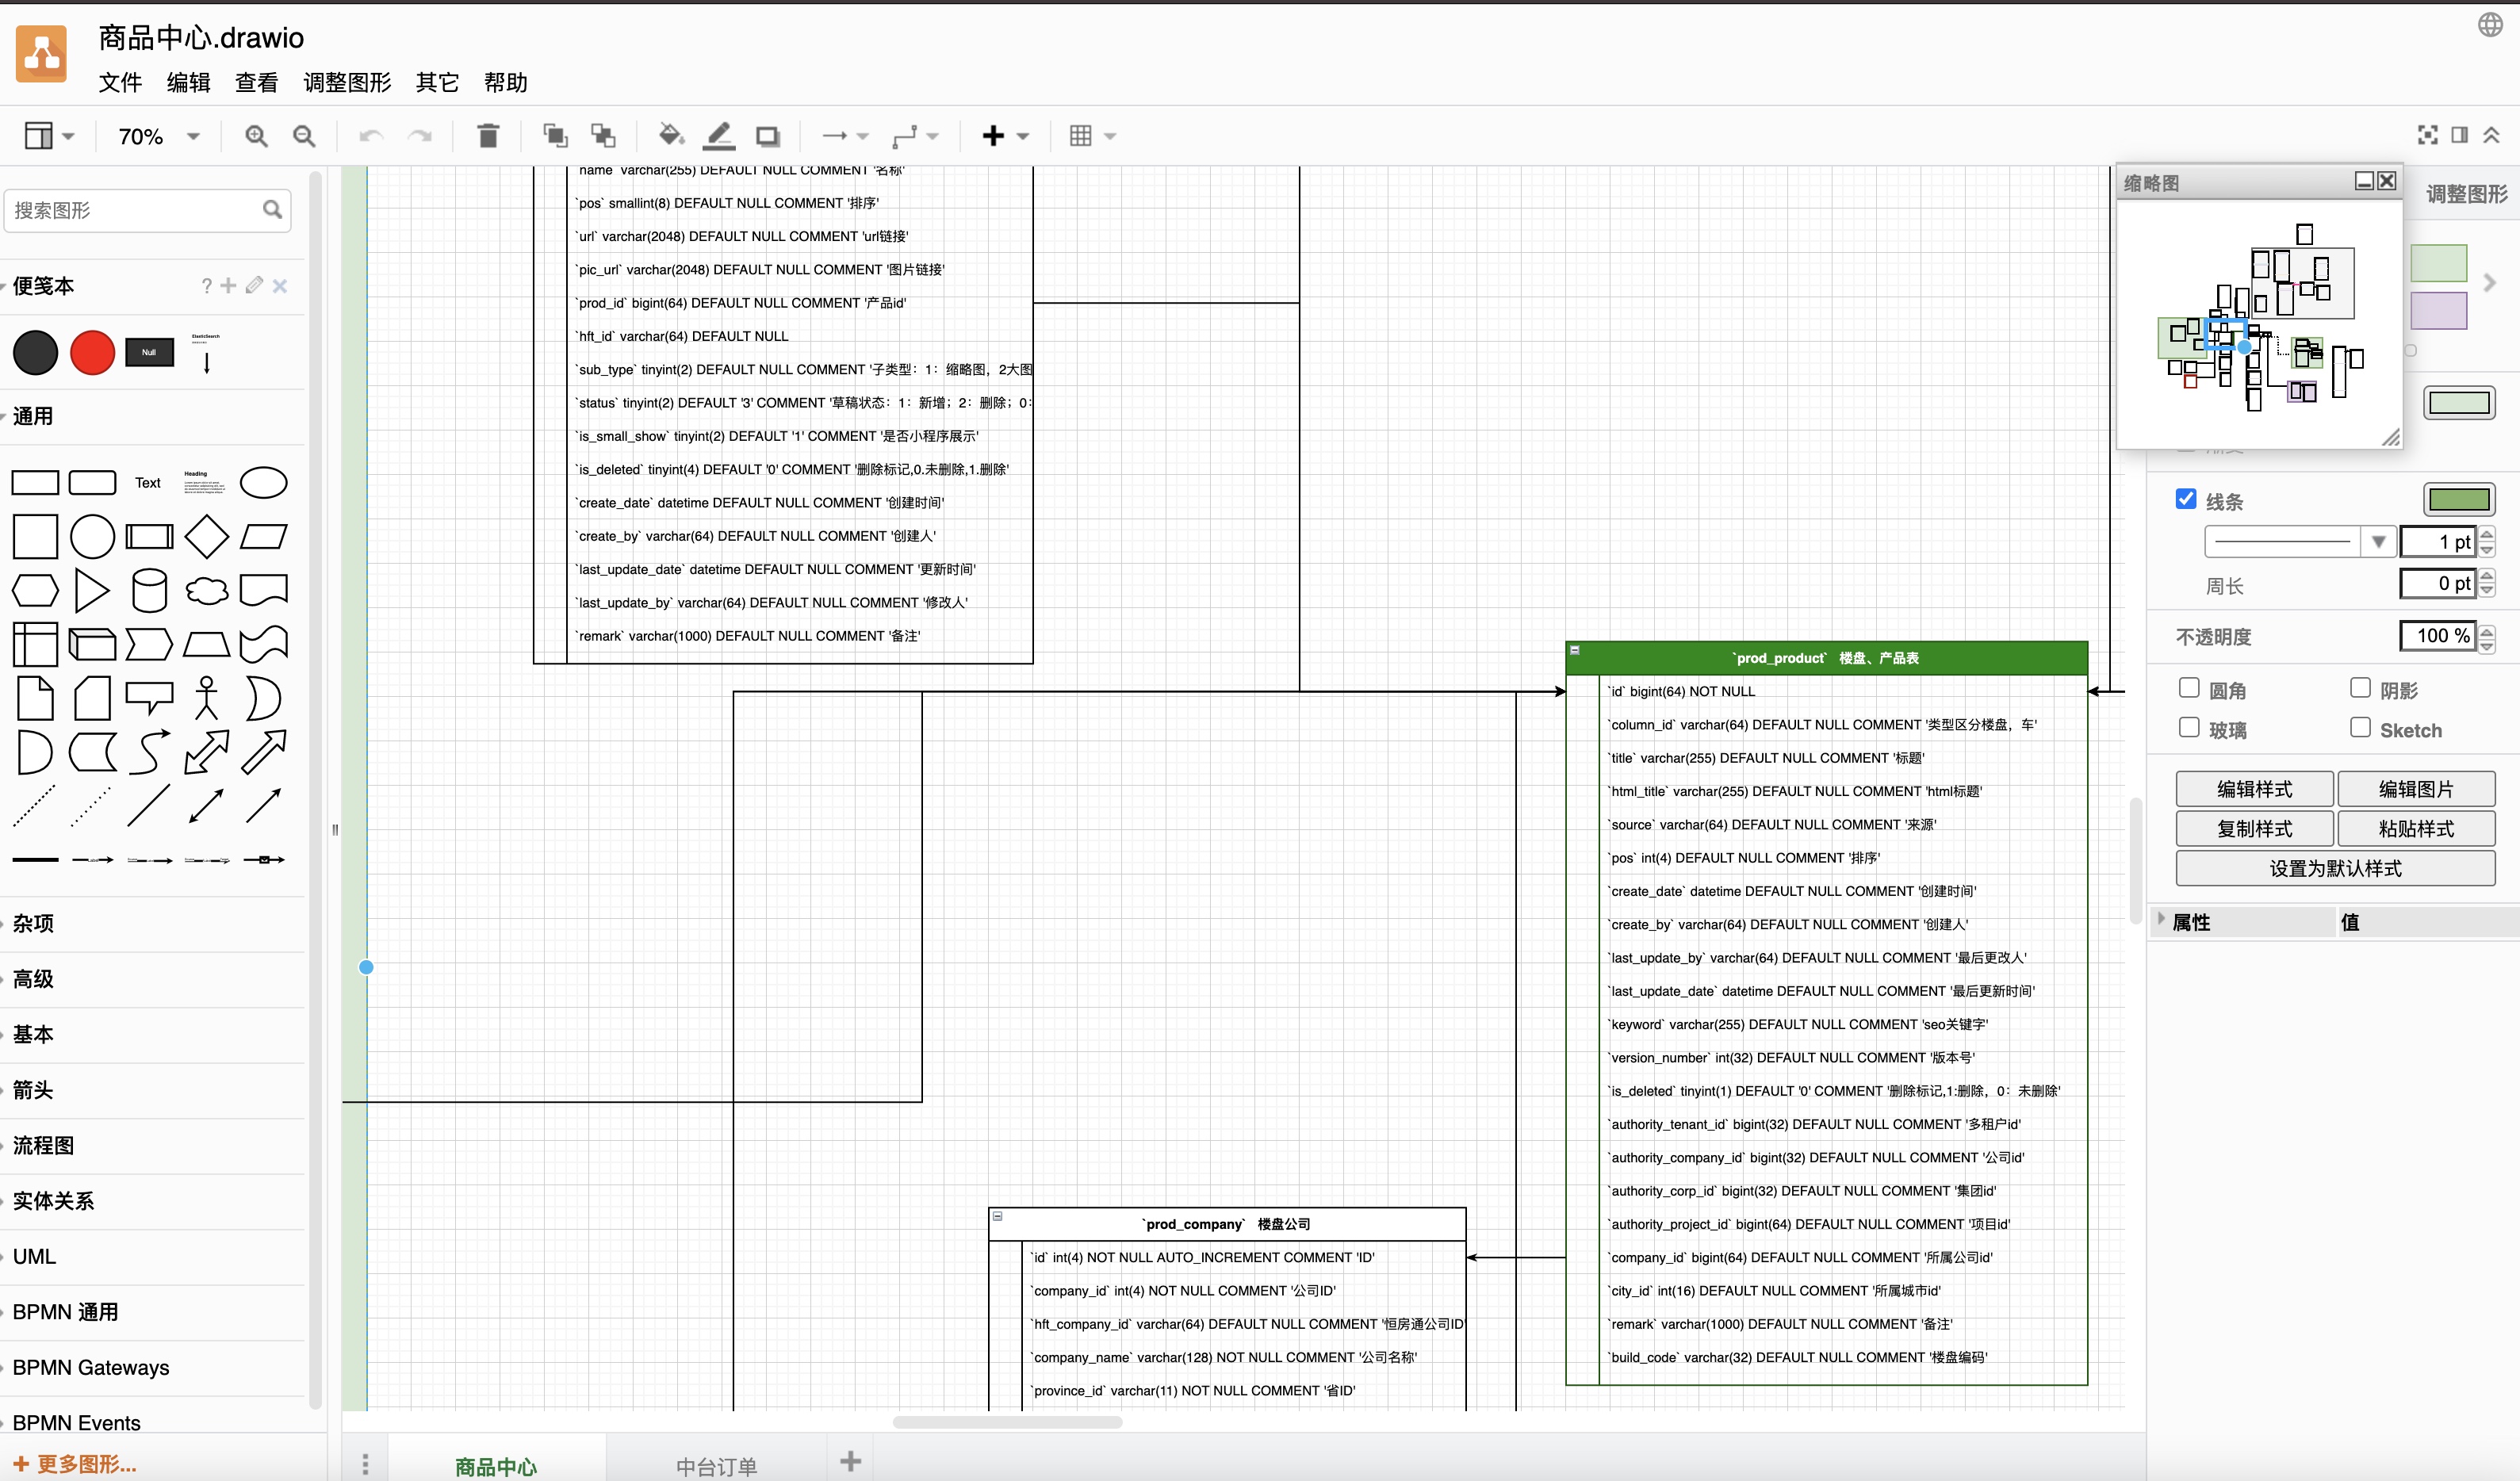Click the edit pencil icon on scratchpad
Image resolution: width=2520 pixels, height=1481 pixels.
coord(254,286)
